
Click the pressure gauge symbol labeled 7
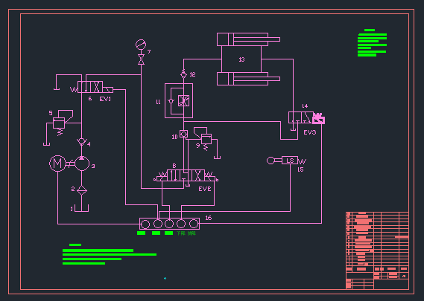(141, 45)
